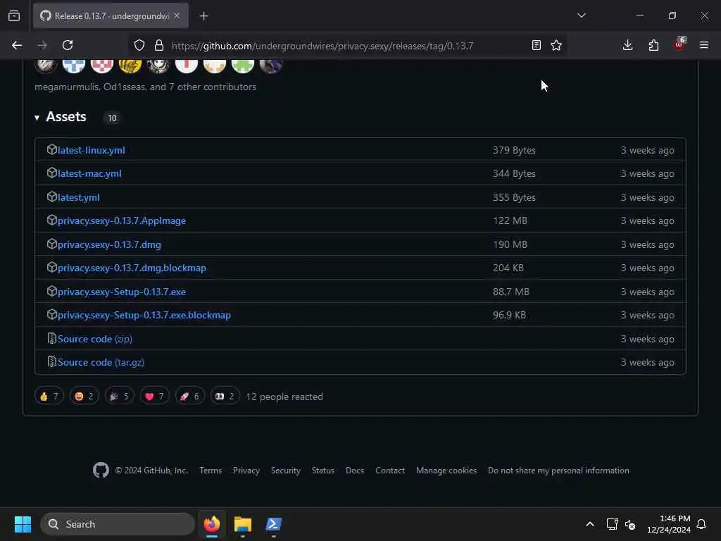
Task: Open Firefox from the taskbar
Action: [x=212, y=524]
